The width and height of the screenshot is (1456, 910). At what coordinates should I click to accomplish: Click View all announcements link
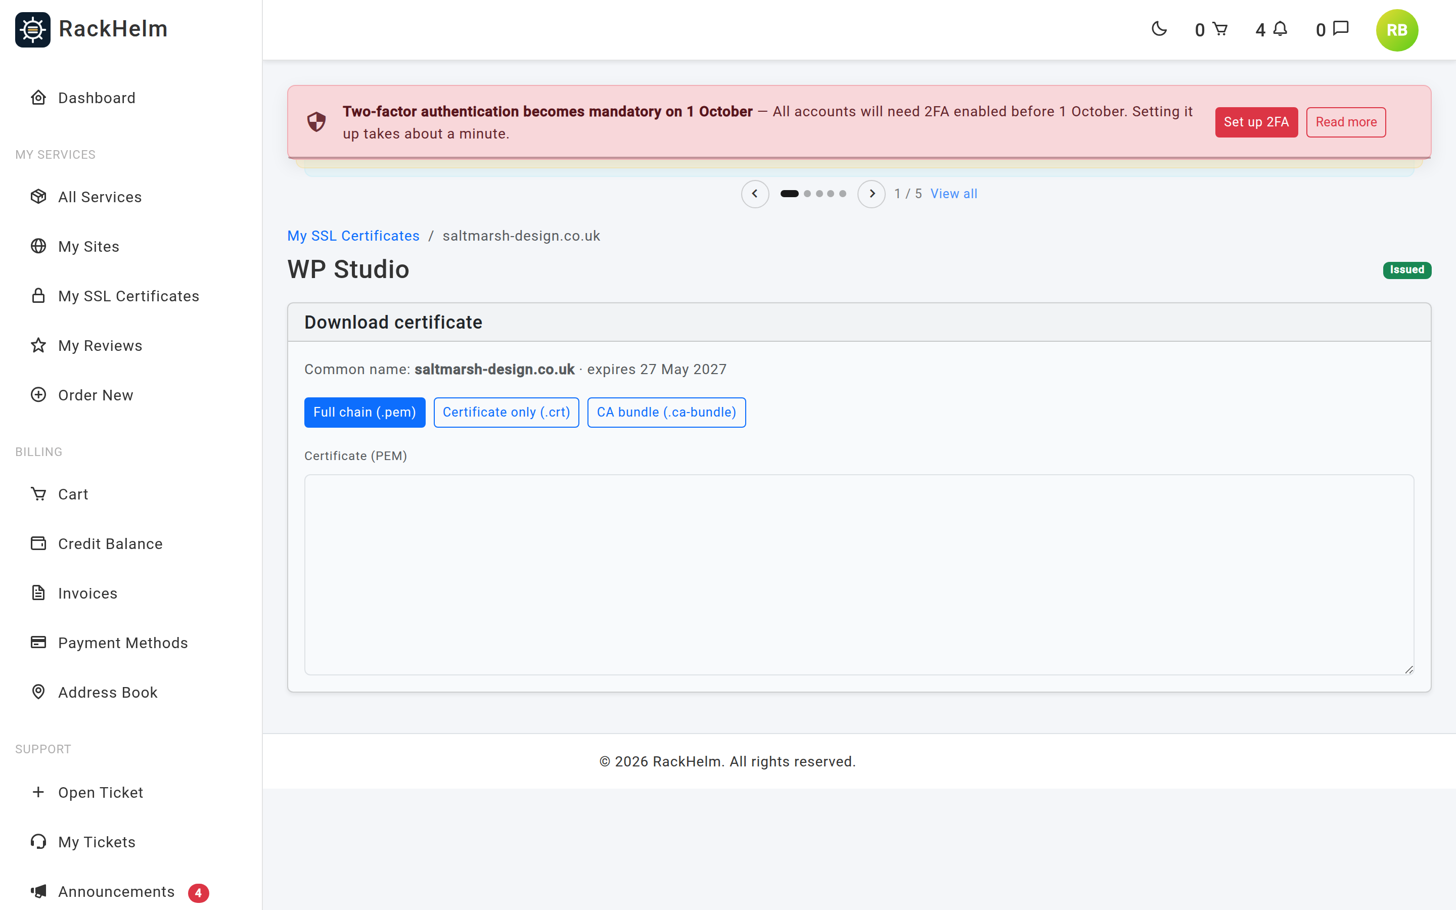[x=953, y=194]
